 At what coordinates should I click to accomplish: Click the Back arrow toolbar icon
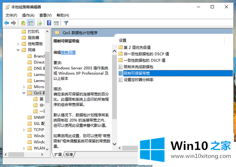tap(7, 23)
